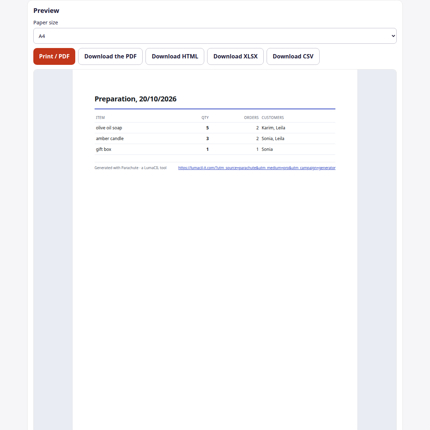Image resolution: width=430 pixels, height=430 pixels.
Task: Open the Paper size A4 dropdown
Action: click(215, 36)
